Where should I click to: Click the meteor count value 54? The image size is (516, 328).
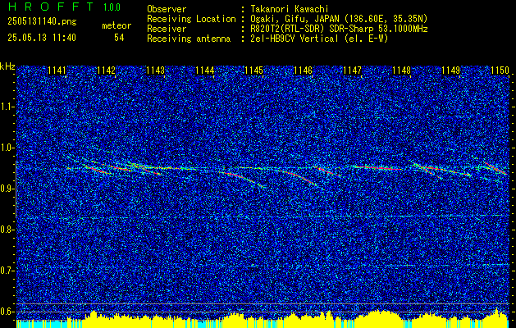[x=119, y=38]
